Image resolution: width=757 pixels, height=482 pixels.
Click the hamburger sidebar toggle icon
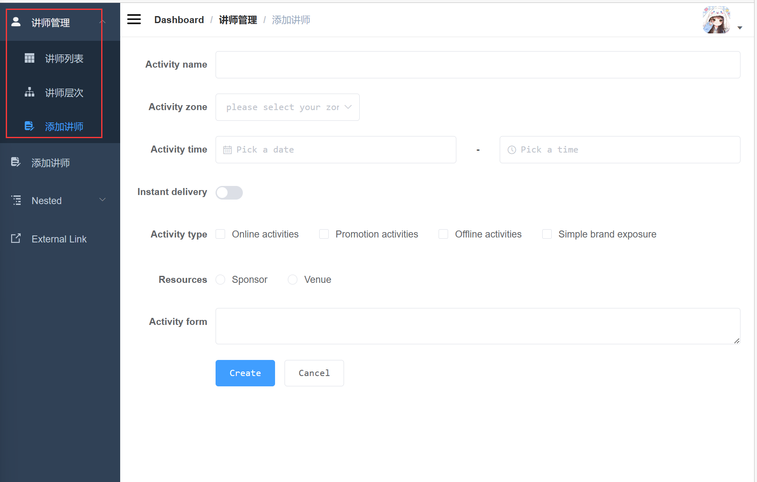(x=134, y=19)
